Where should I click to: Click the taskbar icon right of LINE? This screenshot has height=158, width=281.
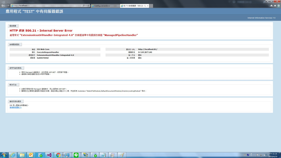pyautogui.click(x=86, y=155)
